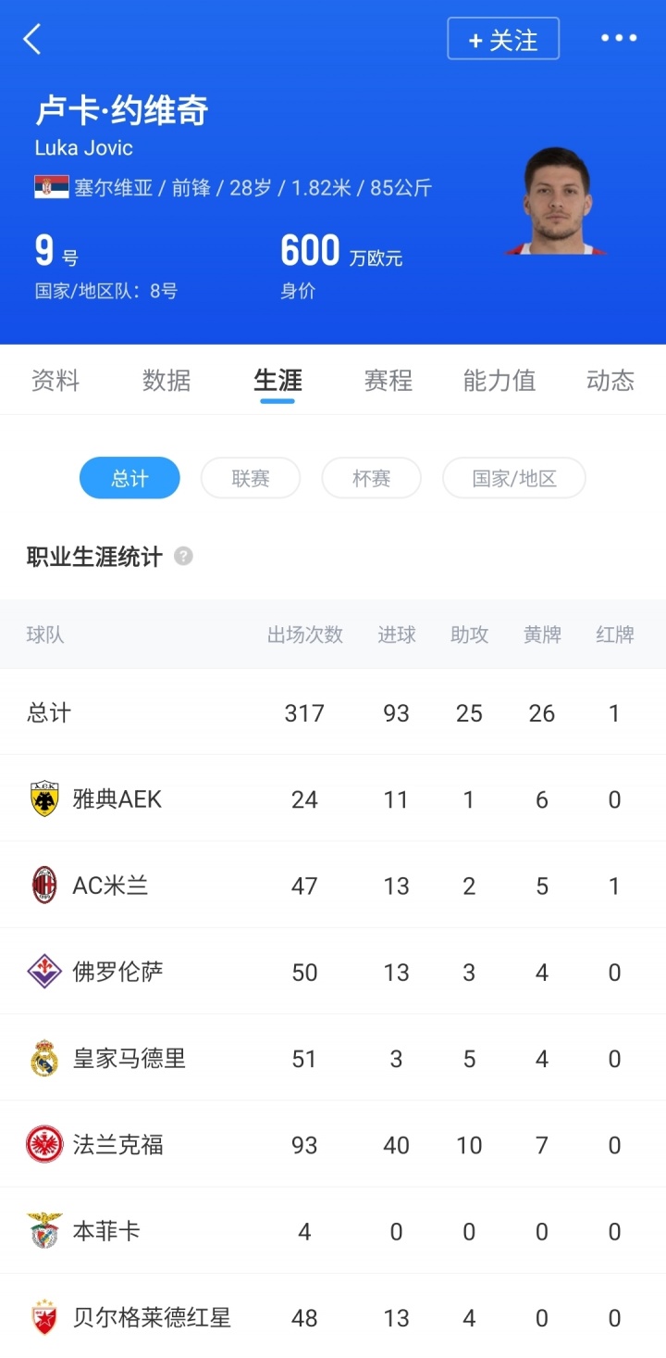666x1358 pixels.
Task: Tap the Eintracht Frankfurt club crest
Action: [x=43, y=1145]
